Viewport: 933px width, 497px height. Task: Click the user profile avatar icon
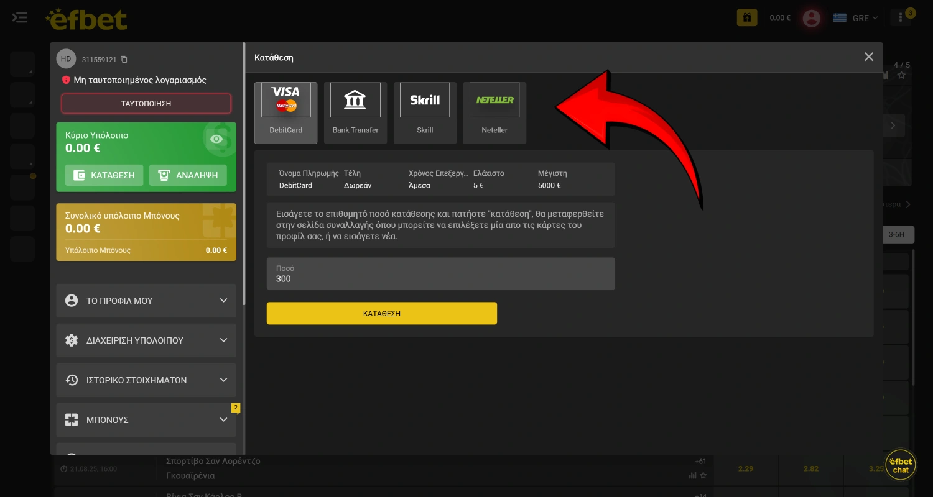click(811, 18)
